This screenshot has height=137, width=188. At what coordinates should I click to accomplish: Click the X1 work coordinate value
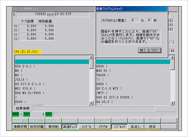point(27,26)
